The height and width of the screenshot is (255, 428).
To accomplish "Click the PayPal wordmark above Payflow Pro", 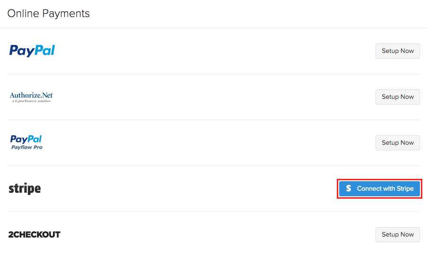I will coord(26,139).
